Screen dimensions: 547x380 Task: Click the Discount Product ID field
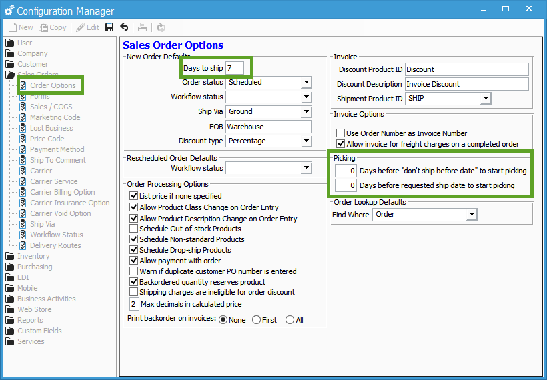pos(467,69)
